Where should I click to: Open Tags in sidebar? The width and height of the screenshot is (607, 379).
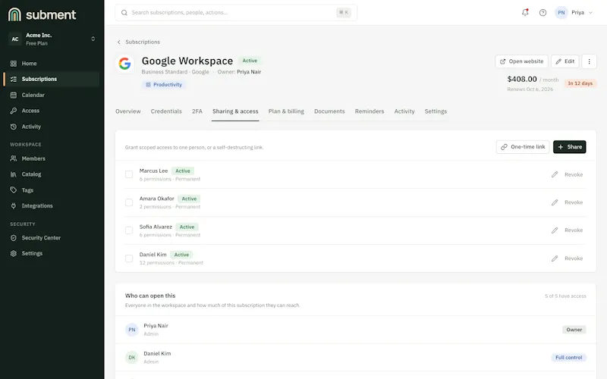[x=51, y=190]
